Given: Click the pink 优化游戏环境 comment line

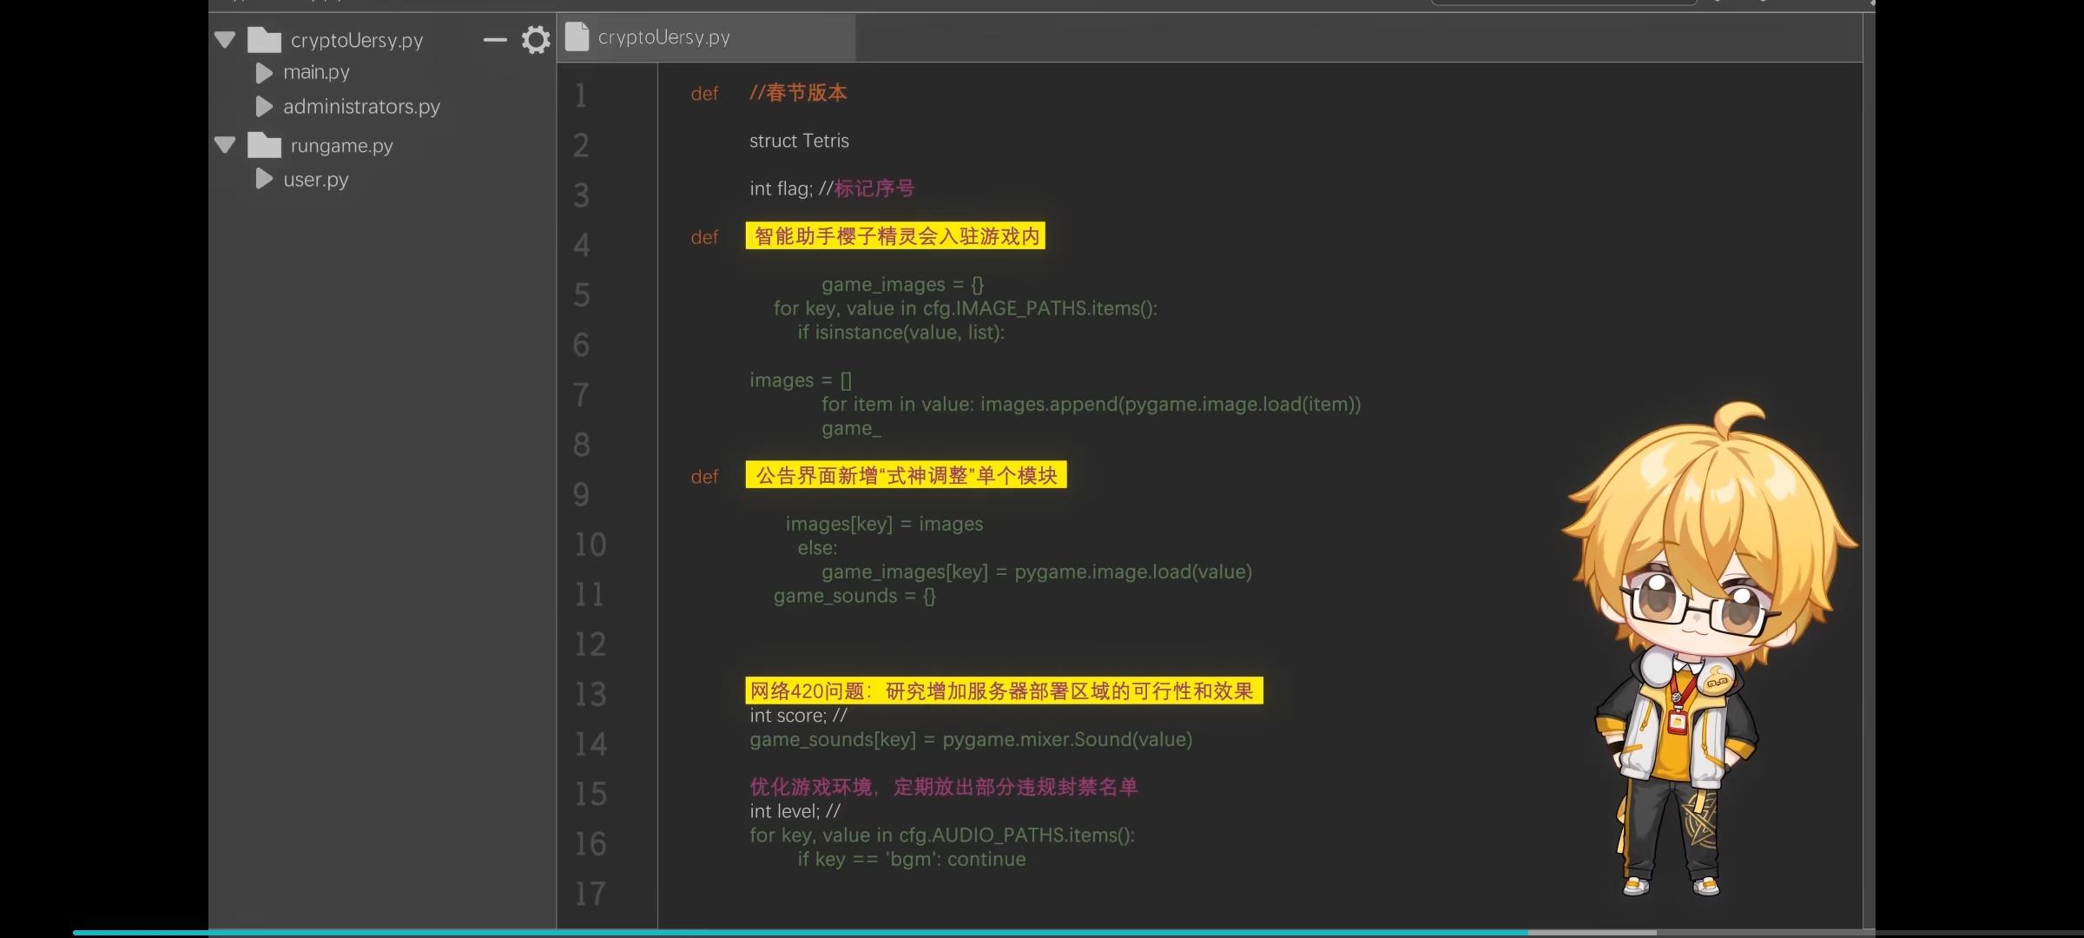Looking at the screenshot, I should [944, 787].
